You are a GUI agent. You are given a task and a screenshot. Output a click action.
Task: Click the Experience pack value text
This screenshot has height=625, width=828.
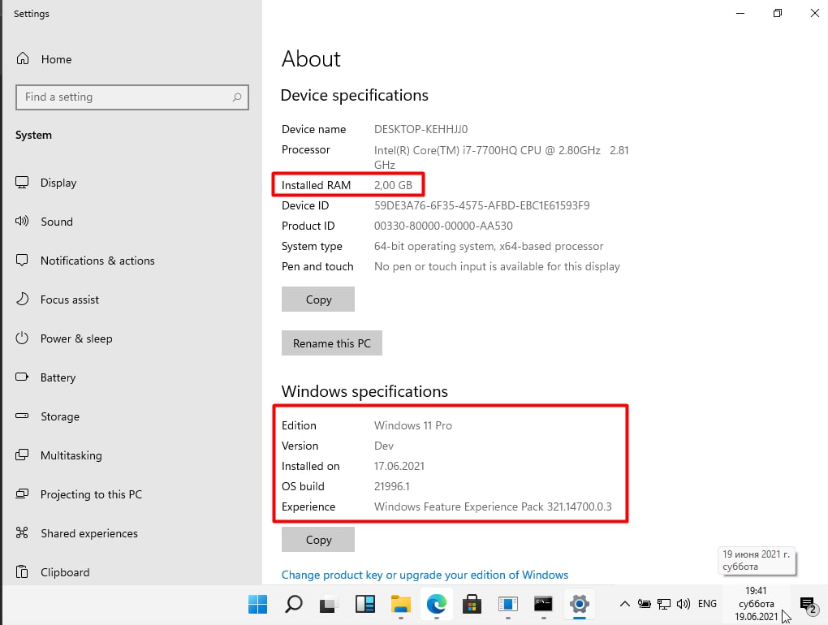coord(493,506)
